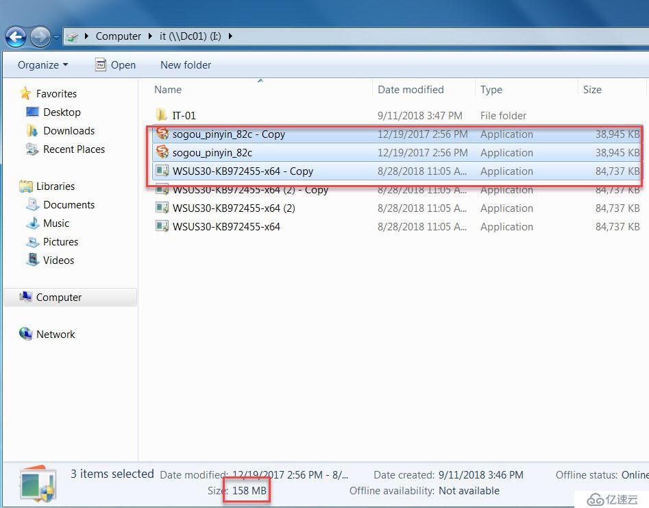Viewport: 649px width, 508px height.
Task: Click the Pictures library icon
Action: 33,242
